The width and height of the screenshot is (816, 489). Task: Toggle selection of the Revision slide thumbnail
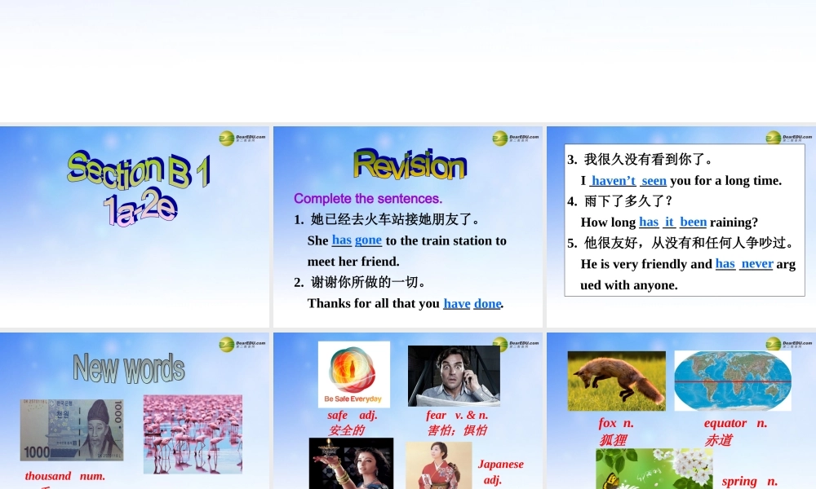click(x=406, y=227)
